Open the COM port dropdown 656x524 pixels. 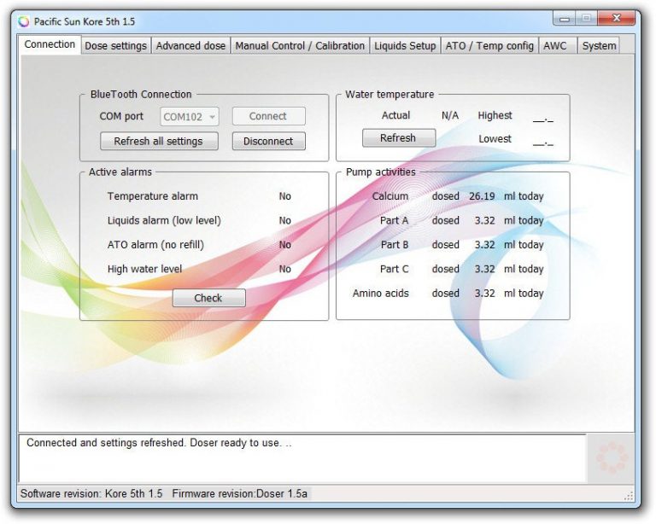coord(190,116)
